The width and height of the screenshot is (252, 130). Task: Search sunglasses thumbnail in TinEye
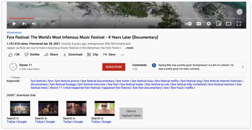point(95,122)
